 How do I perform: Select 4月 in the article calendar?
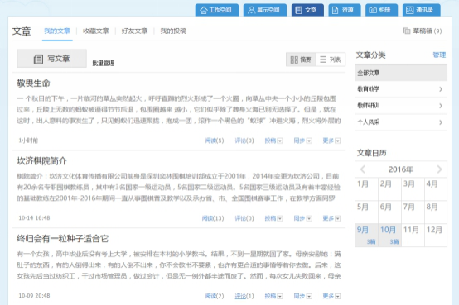point(436,189)
